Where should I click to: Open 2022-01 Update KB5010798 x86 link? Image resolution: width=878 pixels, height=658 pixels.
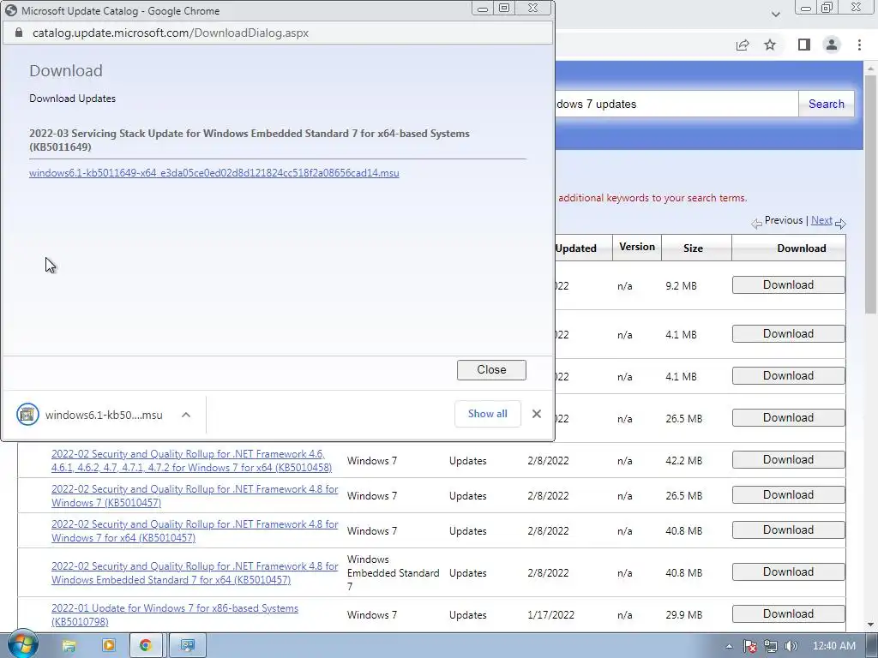(175, 615)
